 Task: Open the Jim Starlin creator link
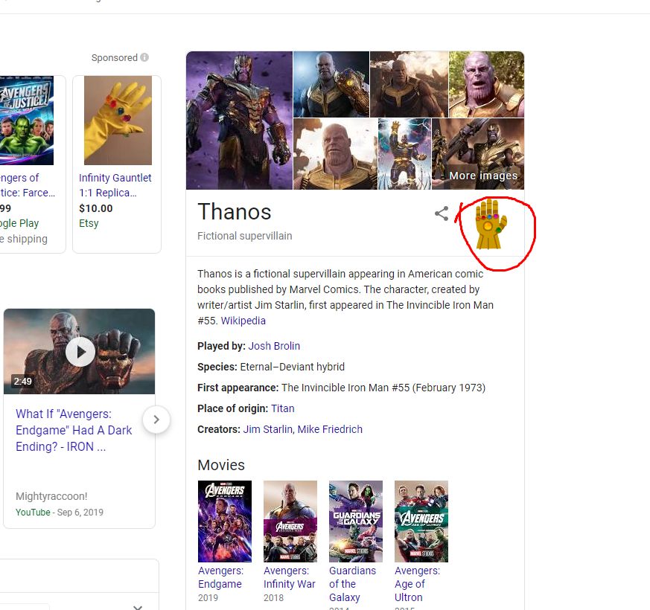tap(268, 429)
